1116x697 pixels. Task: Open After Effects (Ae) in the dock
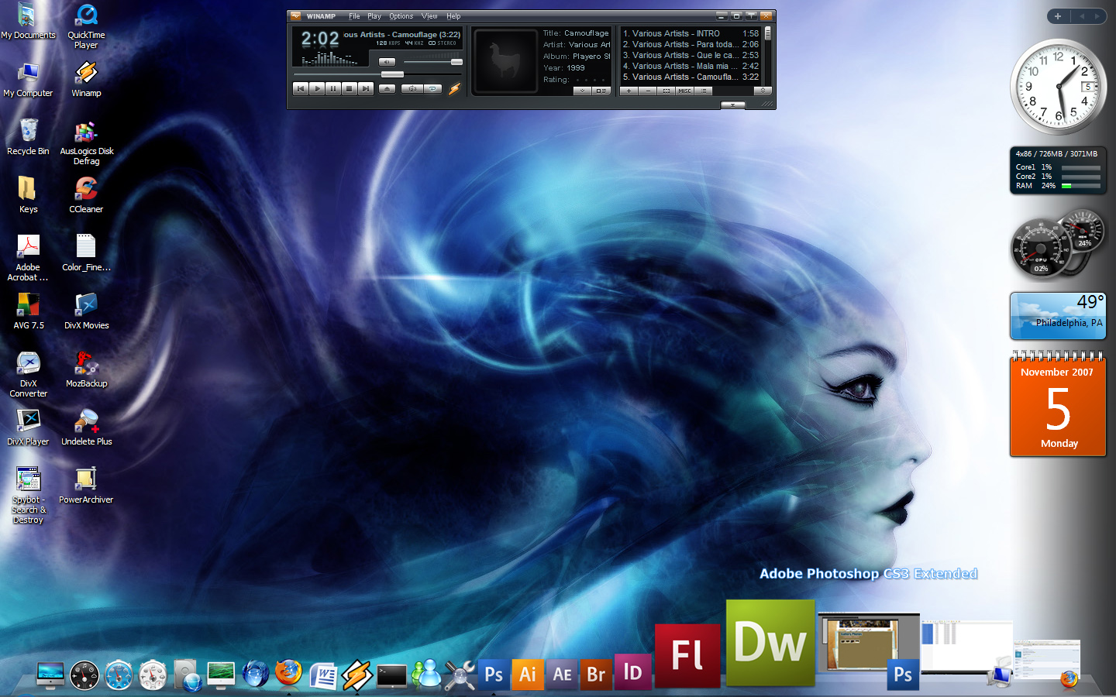coord(562,675)
